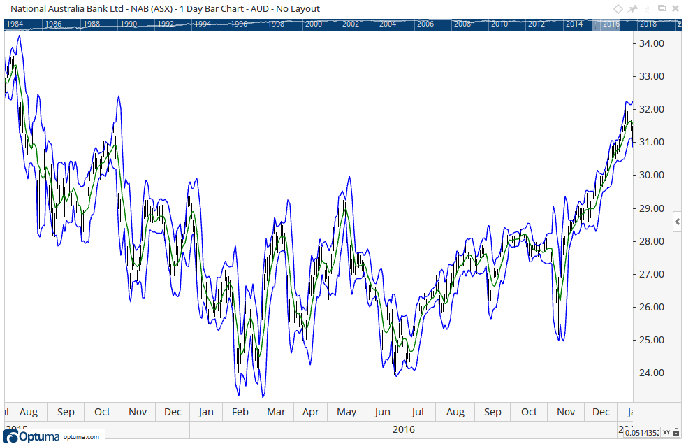The height and width of the screenshot is (444, 686).
Task: Click the 34.00 price scale label
Action: tap(652, 43)
